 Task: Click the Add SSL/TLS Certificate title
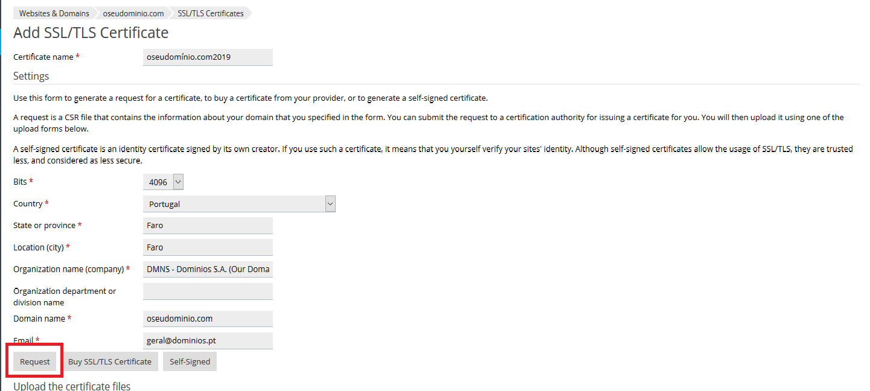[x=91, y=33]
